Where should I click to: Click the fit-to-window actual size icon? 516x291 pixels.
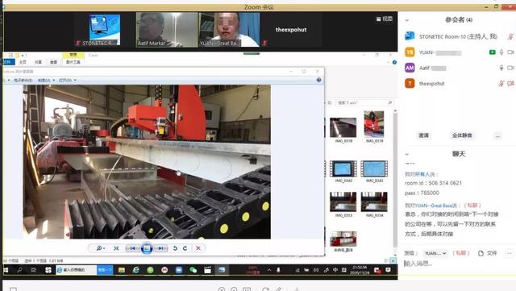pyautogui.click(x=116, y=248)
